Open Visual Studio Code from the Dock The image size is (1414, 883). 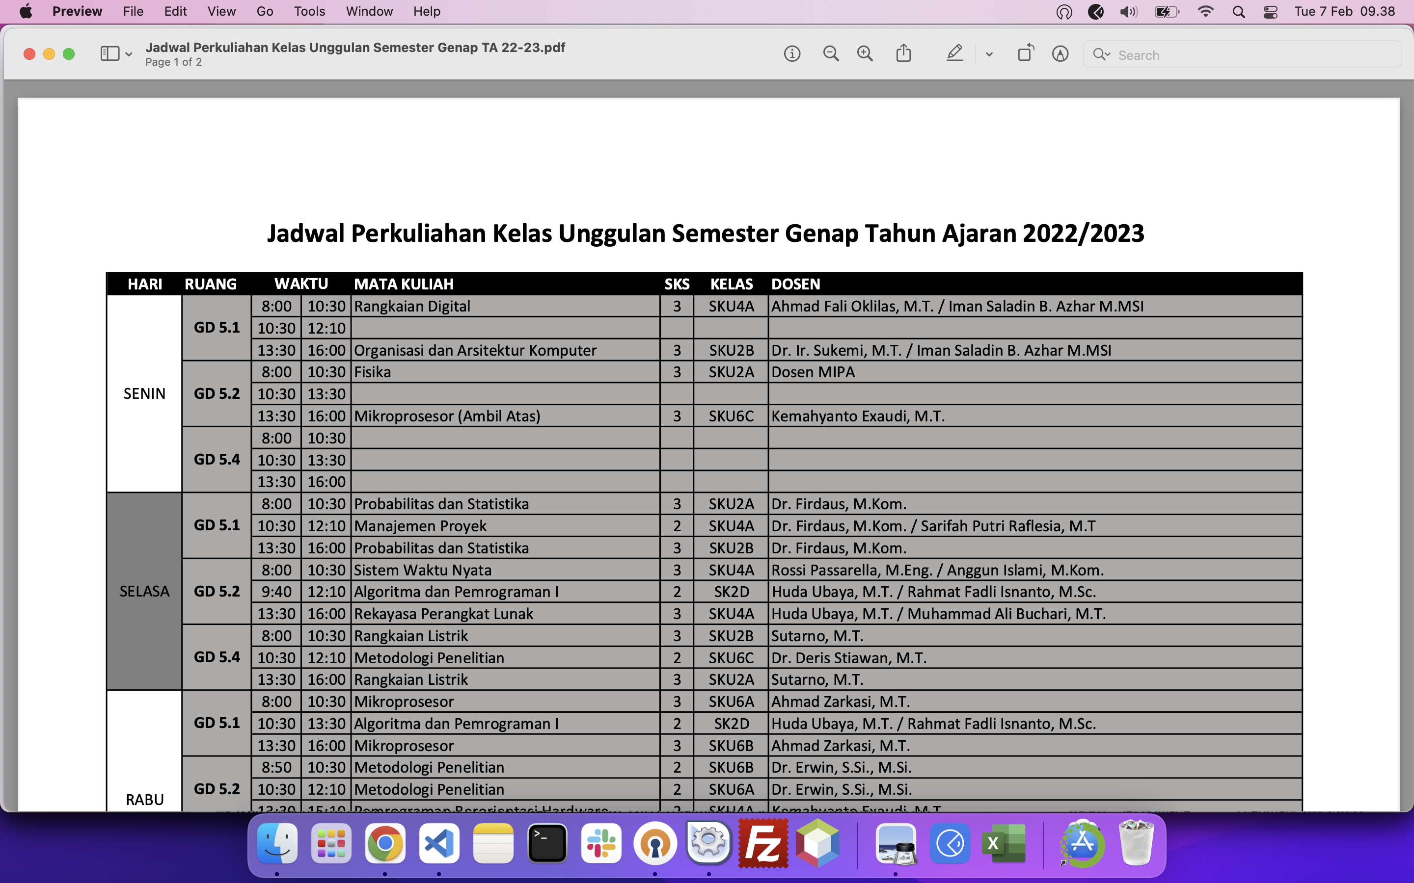(x=439, y=843)
